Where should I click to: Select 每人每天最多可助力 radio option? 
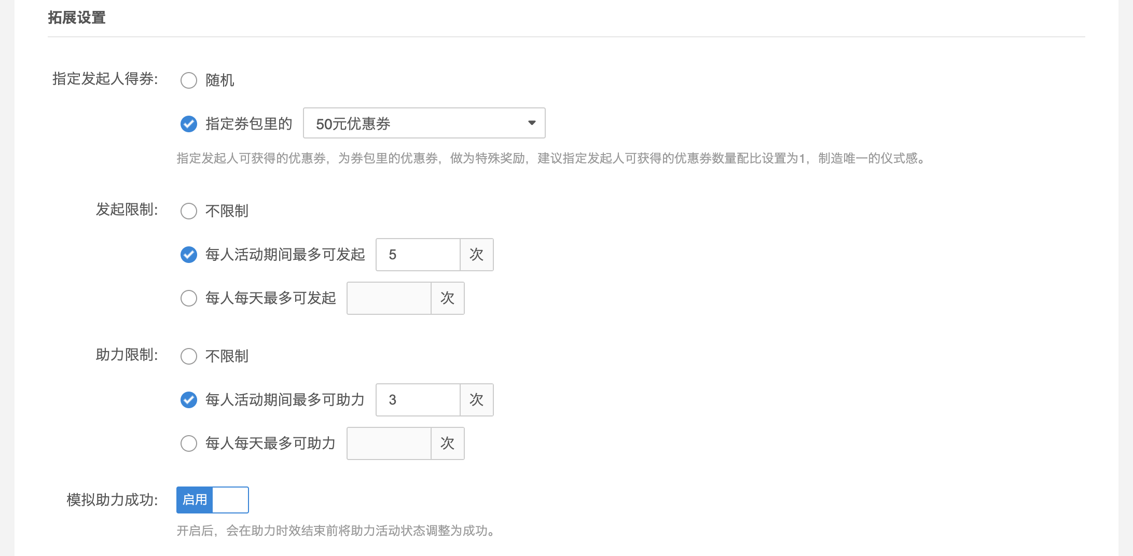[x=189, y=443]
